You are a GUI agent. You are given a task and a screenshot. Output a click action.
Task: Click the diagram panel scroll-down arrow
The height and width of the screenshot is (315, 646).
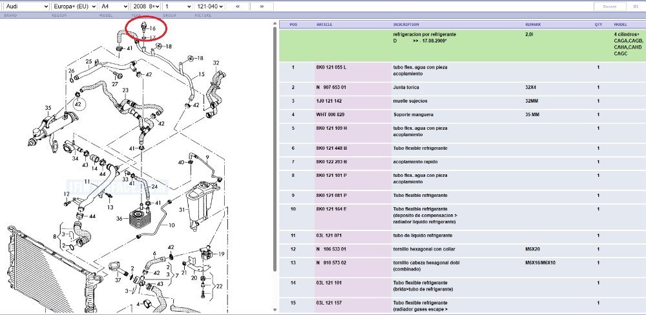pyautogui.click(x=275, y=309)
